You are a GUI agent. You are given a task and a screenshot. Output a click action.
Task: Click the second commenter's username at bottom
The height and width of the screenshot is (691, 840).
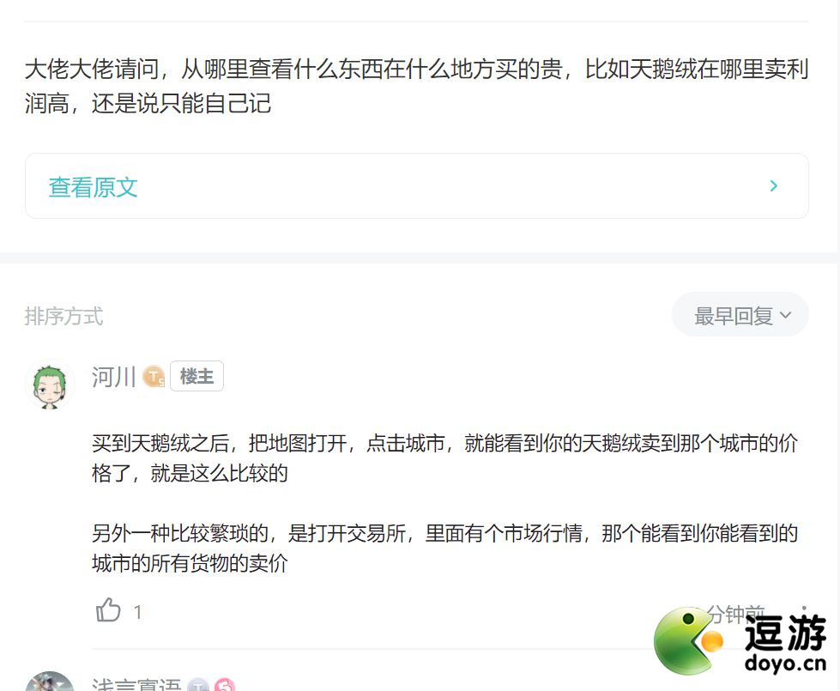[x=136, y=685]
